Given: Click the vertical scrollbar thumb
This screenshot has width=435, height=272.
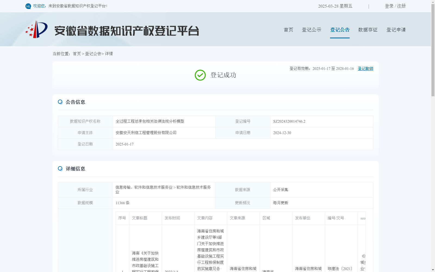Looking at the screenshot, I should pos(433,50).
